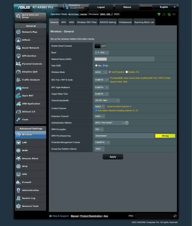Image resolution: width=192 pixels, height=226 pixels.
Task: Open Product Registration link
Action: click(x=91, y=216)
